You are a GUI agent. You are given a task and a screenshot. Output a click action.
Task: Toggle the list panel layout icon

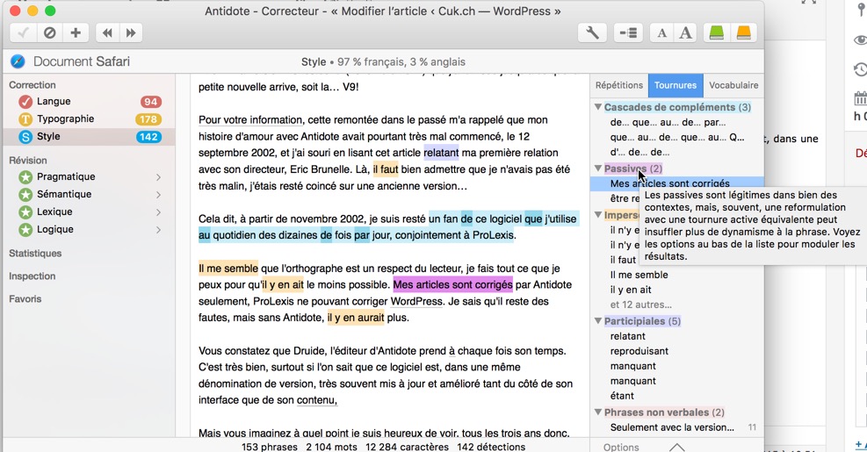[x=628, y=33]
